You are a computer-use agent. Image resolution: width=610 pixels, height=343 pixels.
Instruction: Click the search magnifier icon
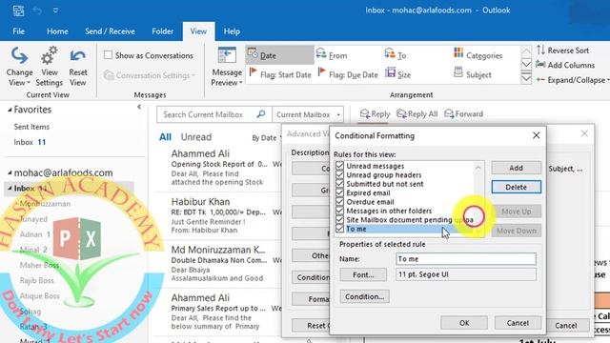click(261, 114)
